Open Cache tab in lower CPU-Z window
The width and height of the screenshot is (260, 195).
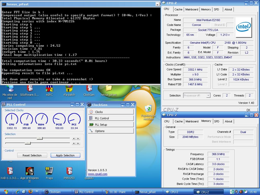178,121
